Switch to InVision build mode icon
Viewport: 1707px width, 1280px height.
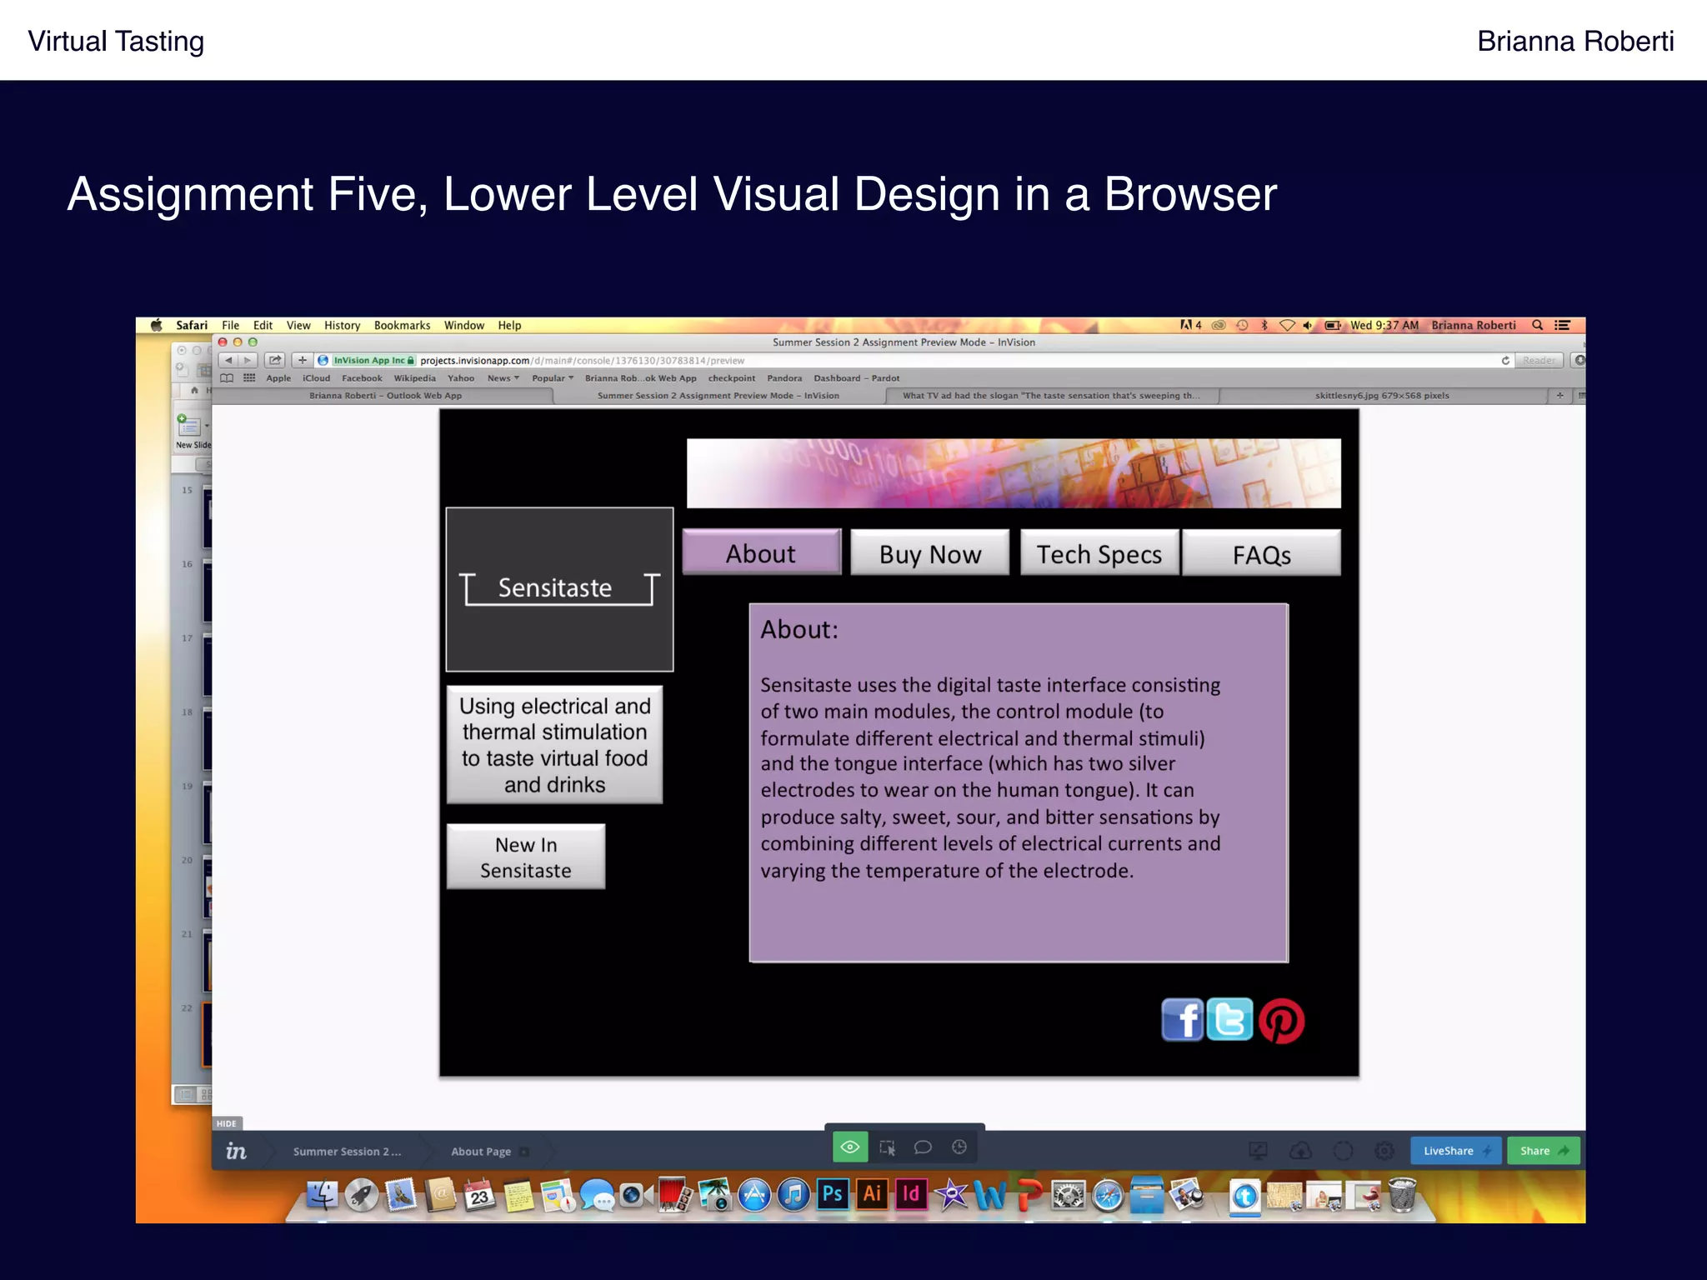click(887, 1147)
